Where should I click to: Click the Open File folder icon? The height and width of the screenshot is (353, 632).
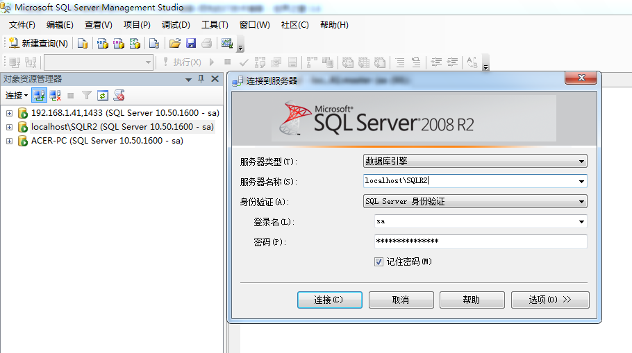(x=174, y=43)
